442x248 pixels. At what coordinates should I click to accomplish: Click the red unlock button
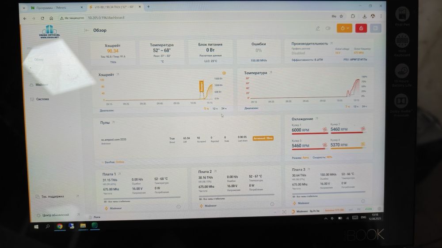coord(361,28)
